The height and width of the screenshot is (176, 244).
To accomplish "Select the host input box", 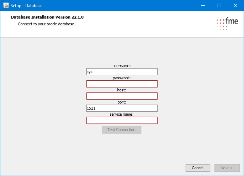I will [x=122, y=96].
